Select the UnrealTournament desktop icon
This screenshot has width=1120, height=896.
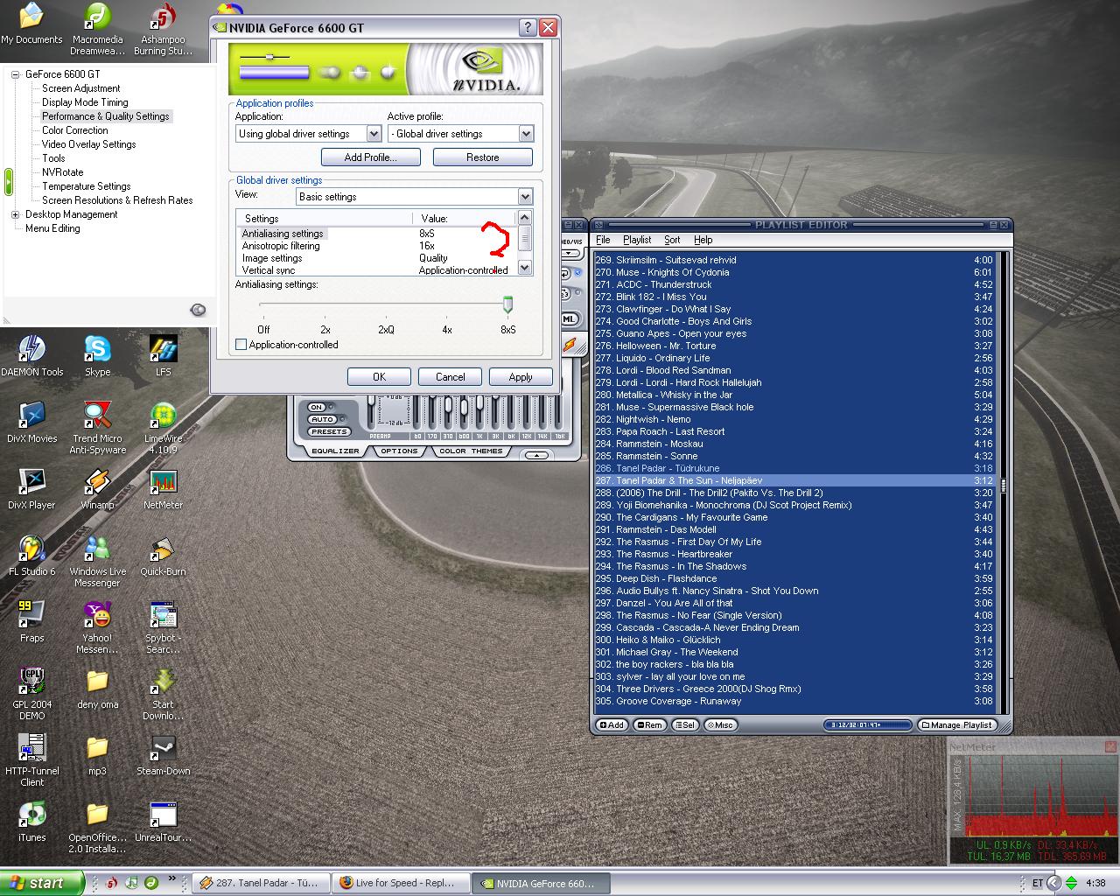(x=163, y=821)
